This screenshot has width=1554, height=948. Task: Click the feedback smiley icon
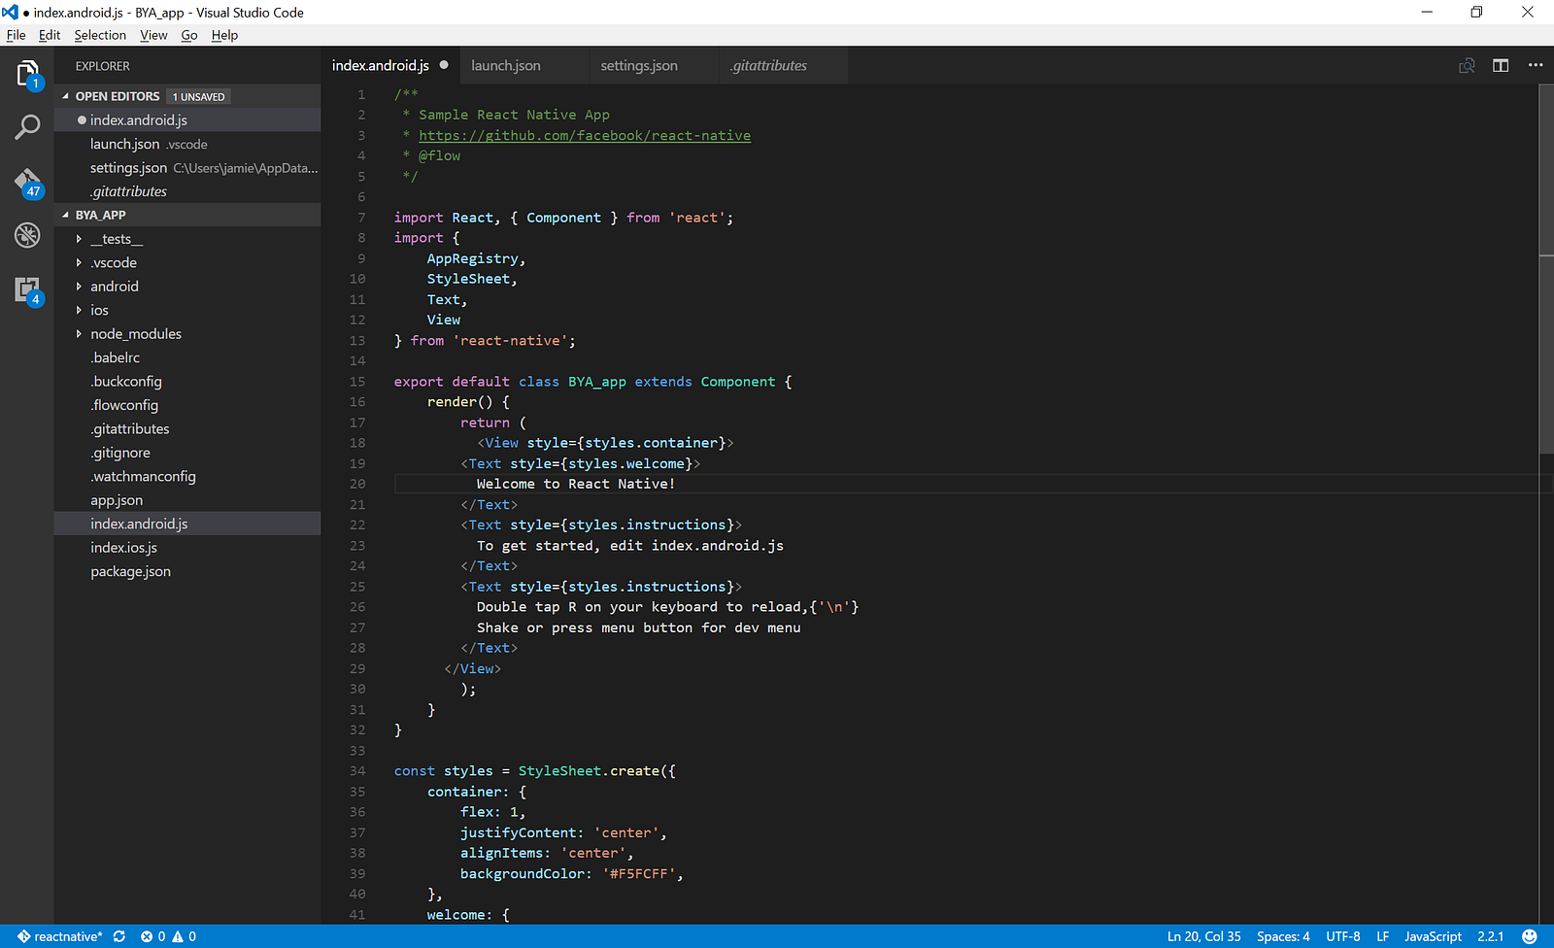(x=1530, y=936)
